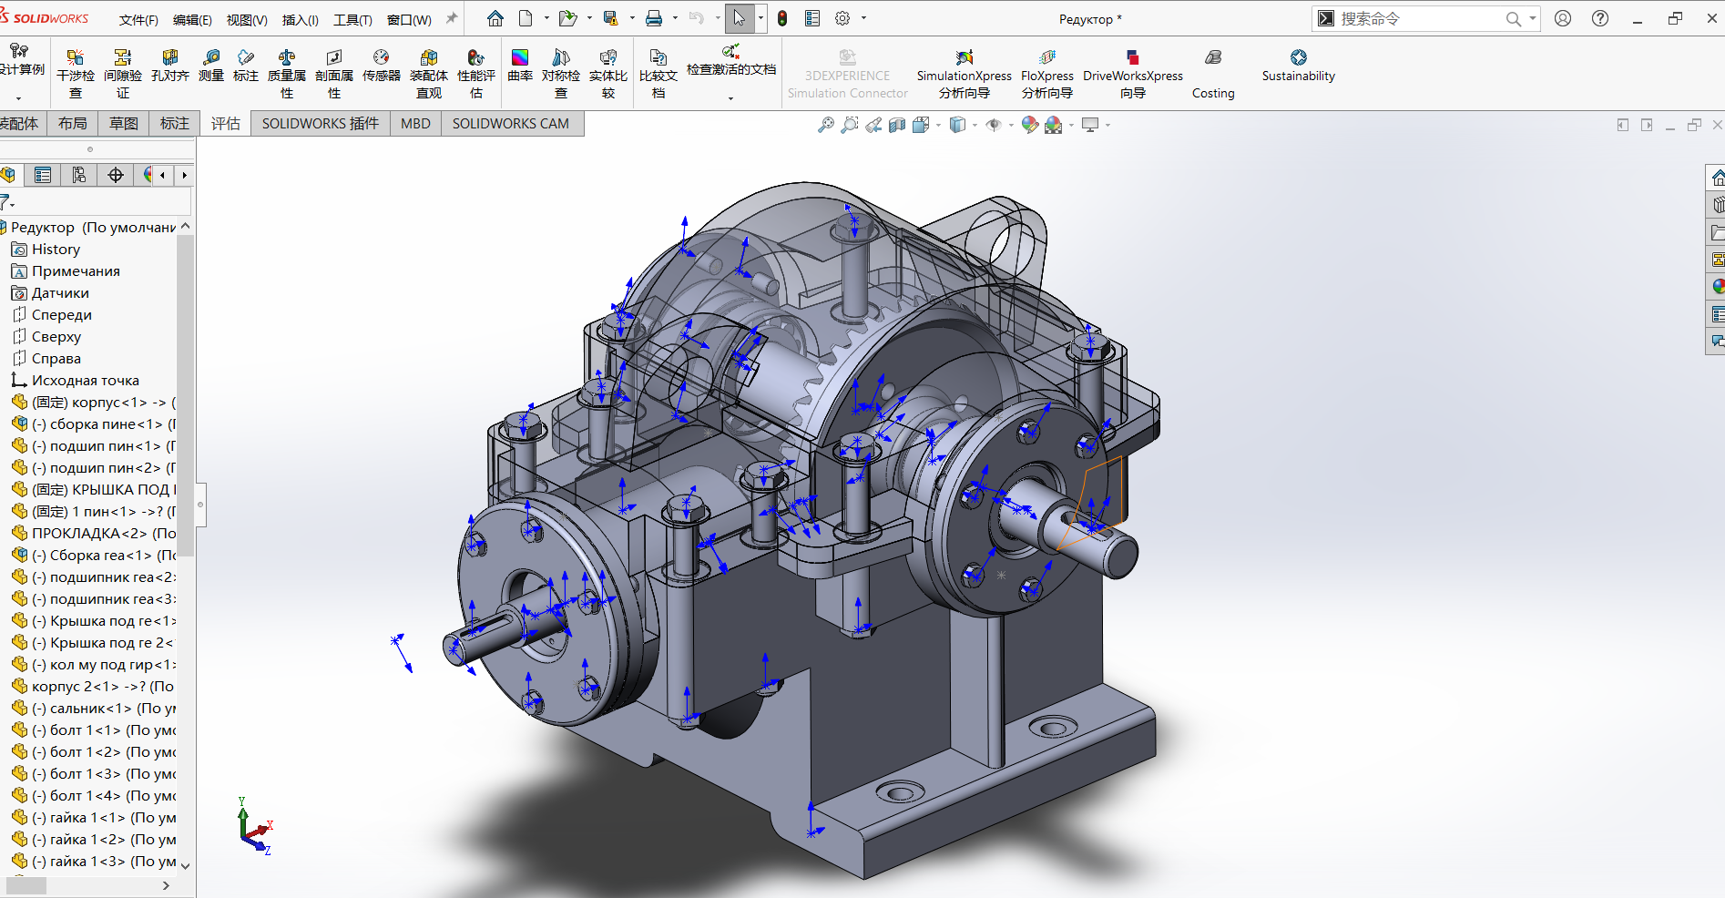Click the edit appearance color ball icon
Screen dimensions: 1725x898
1030,125
